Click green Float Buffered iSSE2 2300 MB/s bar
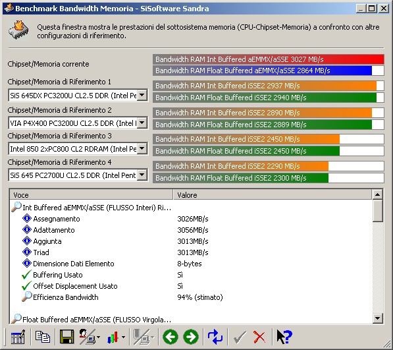Screen dimensions: 393x350 (x=269, y=178)
